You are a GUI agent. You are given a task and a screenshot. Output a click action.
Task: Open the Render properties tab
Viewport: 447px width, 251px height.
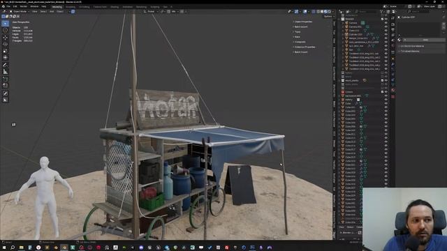393,24
